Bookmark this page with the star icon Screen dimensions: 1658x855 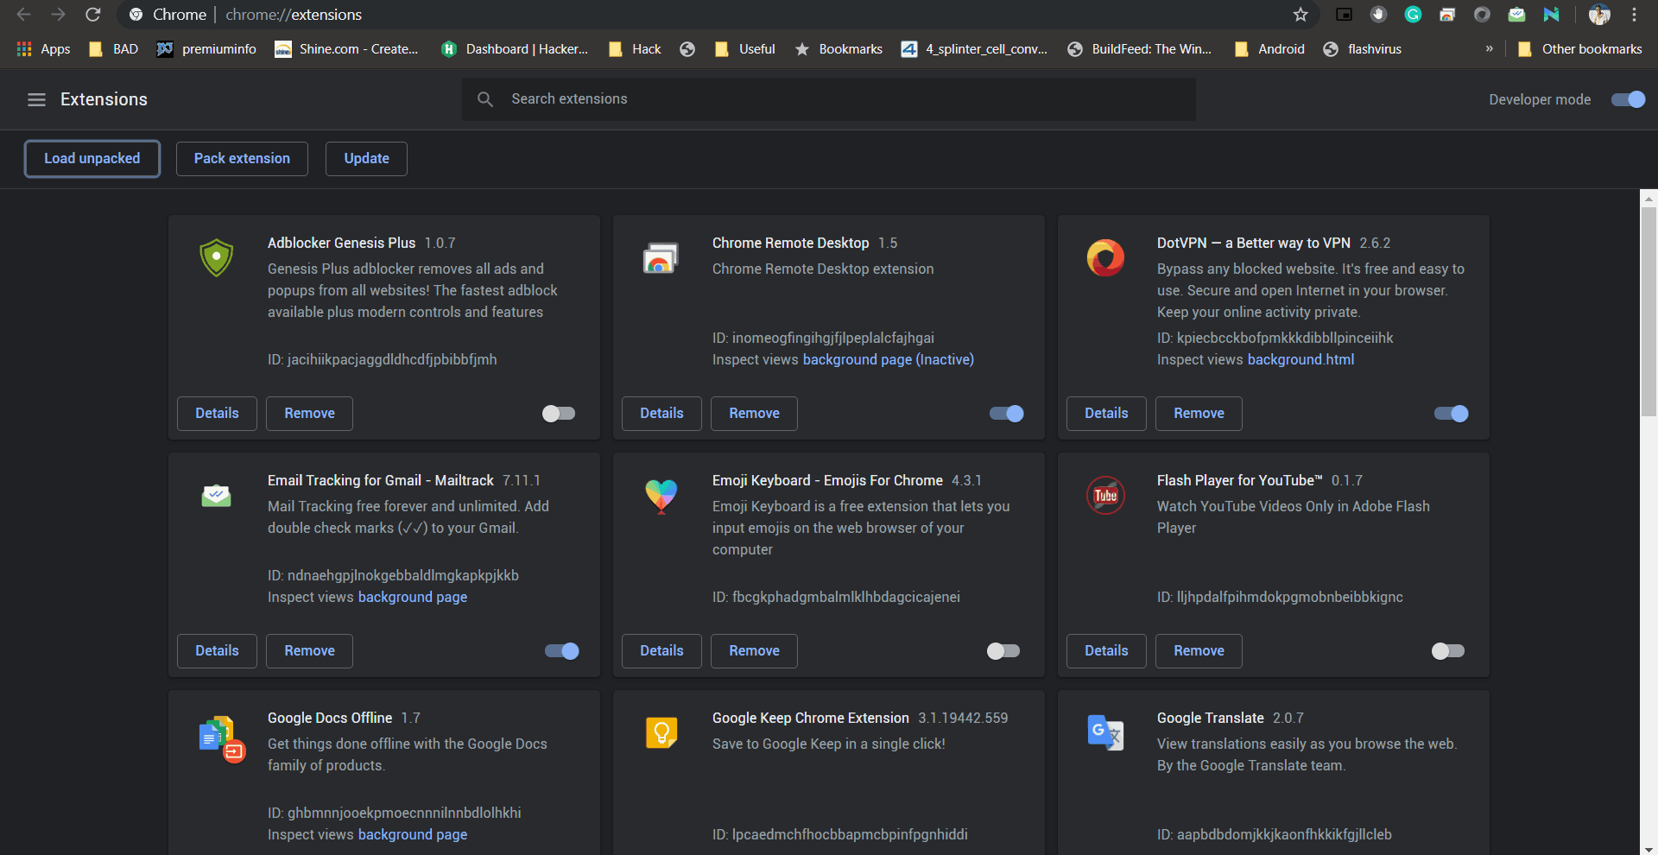point(1300,15)
